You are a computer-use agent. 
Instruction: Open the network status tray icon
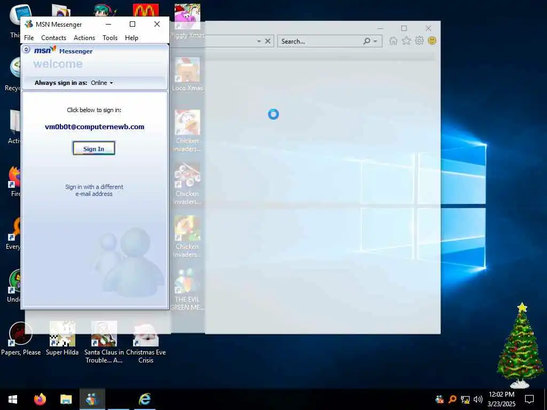pyautogui.click(x=465, y=399)
